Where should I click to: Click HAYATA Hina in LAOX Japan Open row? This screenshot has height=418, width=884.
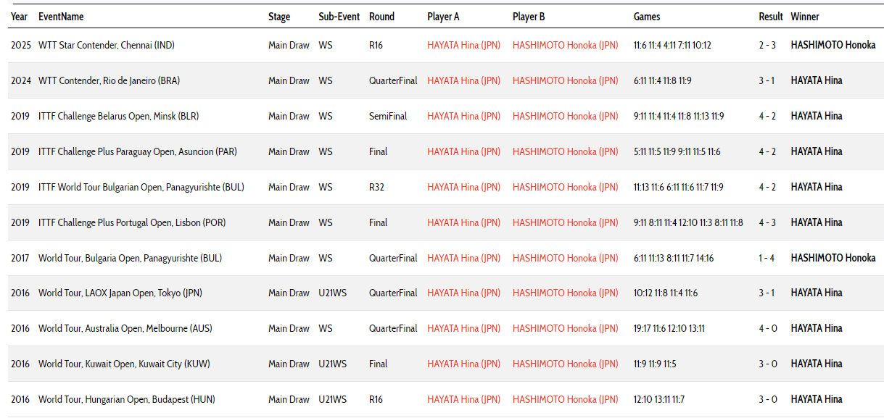pos(463,293)
